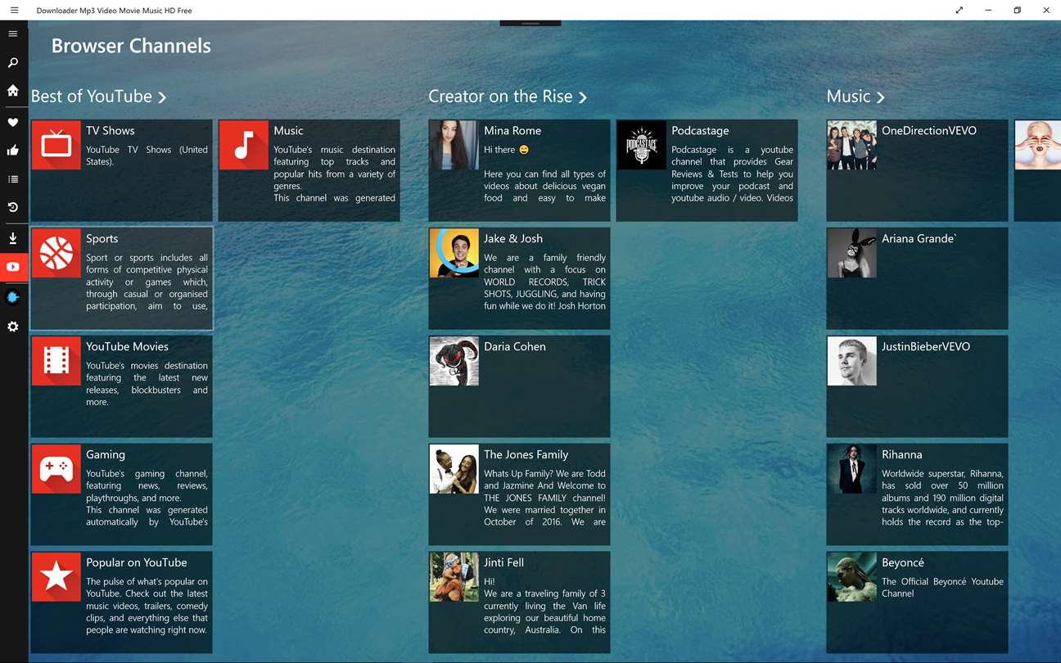Screen dimensions: 1061x663
Task: Open The Jones Family thumbnail
Action: click(454, 469)
